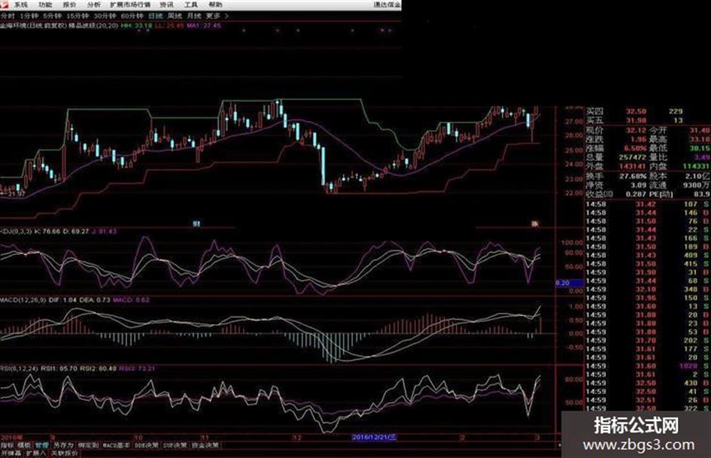
Task: Open the 扩展市场行情 menu
Action: 130,5
